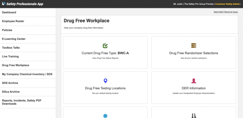The height and width of the screenshot is (118, 243).
Task: Open Drug Free Testing Locations heading
Action: point(105,88)
